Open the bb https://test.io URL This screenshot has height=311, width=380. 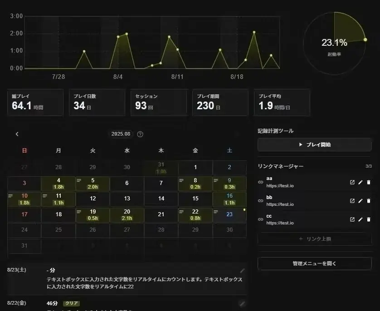pyautogui.click(x=280, y=204)
